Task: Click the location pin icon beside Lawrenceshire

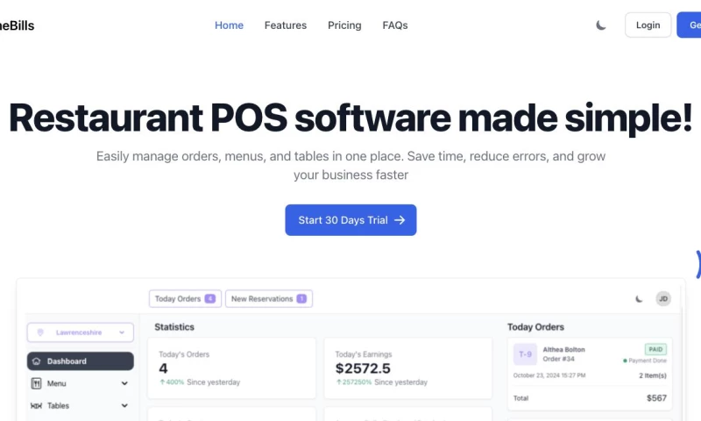Action: tap(40, 332)
